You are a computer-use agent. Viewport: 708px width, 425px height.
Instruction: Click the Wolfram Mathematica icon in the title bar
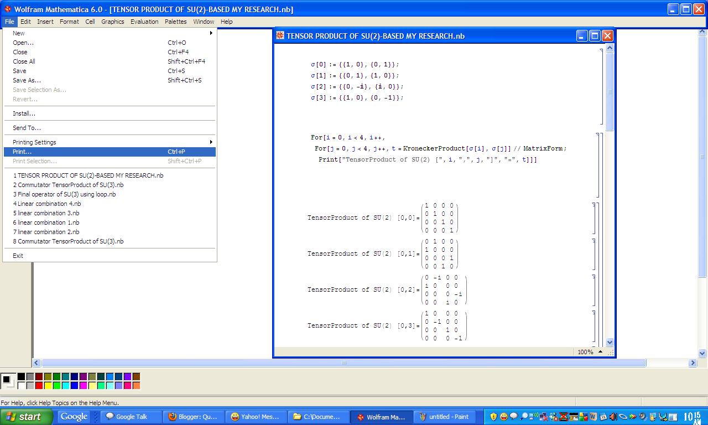(7, 9)
